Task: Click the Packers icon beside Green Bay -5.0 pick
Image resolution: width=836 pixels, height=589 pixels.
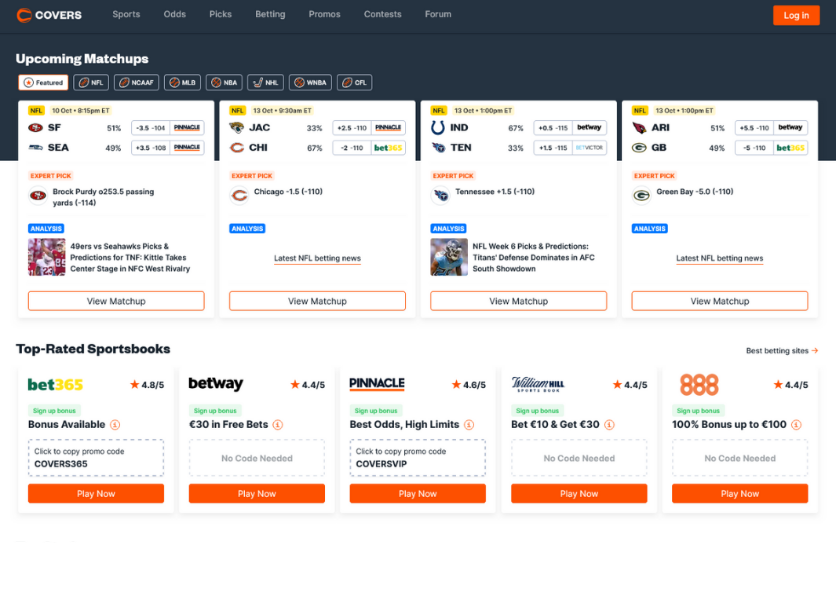Action: click(641, 196)
